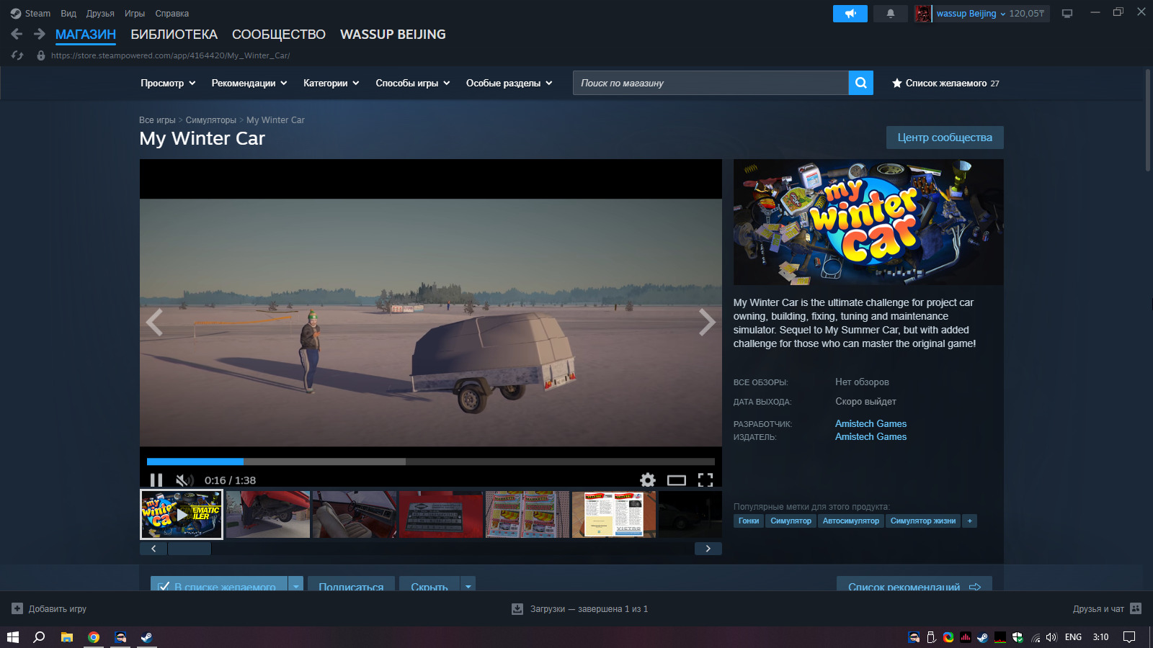This screenshot has width=1153, height=648.
Task: Click the Центр сообщества button
Action: [945, 138]
